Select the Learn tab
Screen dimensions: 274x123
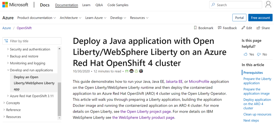(x=86, y=5)
